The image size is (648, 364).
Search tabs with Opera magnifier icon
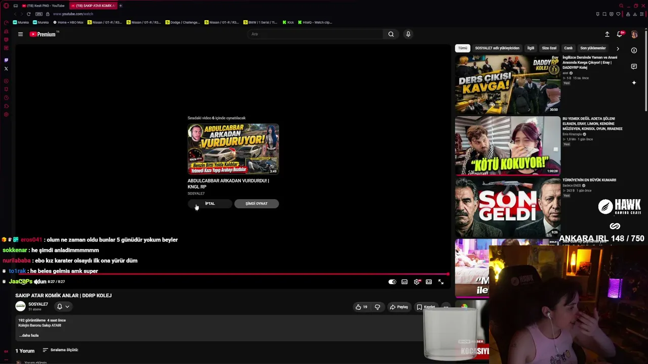[621, 6]
